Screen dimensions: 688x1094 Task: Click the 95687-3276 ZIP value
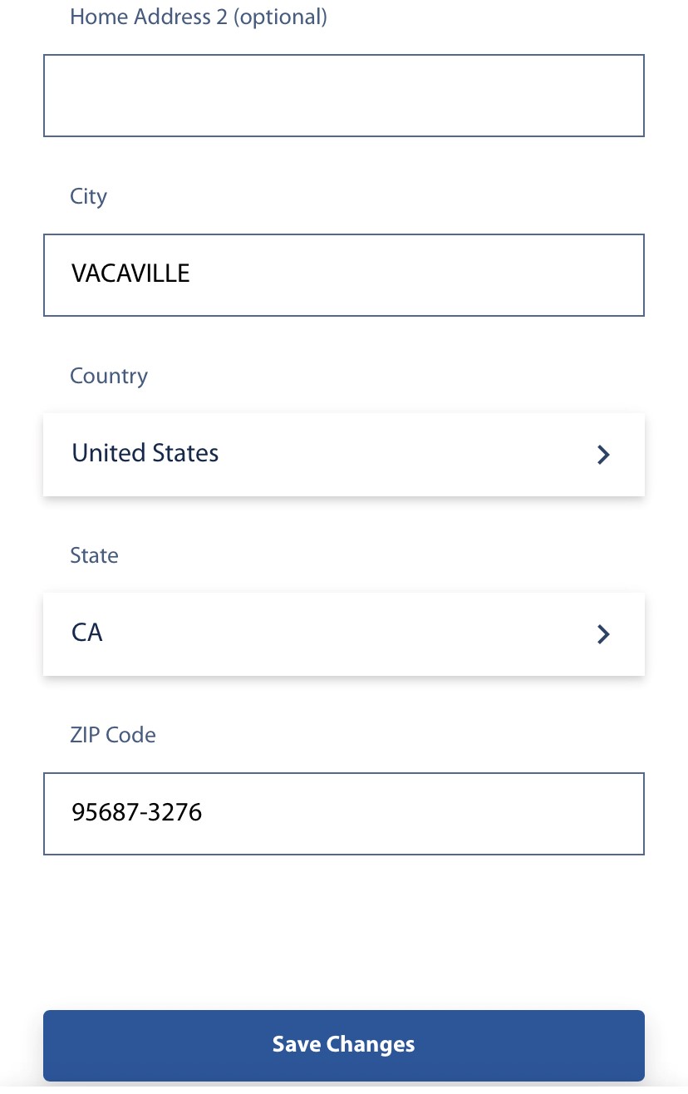[x=136, y=813]
